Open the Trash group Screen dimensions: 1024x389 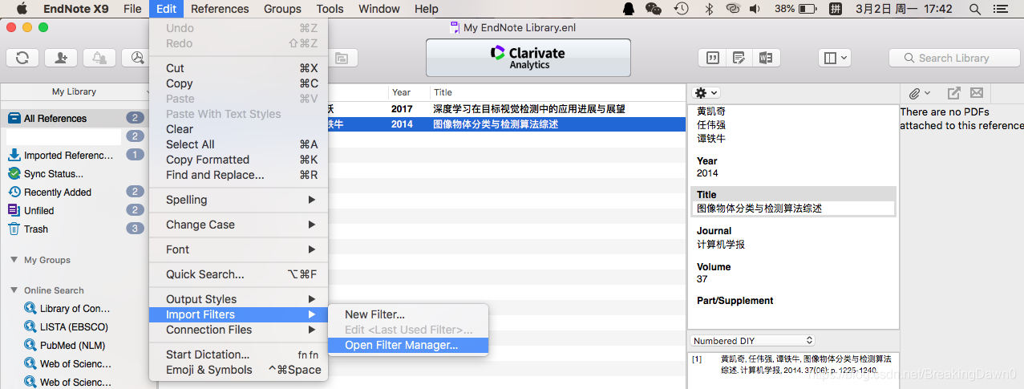[x=74, y=229]
